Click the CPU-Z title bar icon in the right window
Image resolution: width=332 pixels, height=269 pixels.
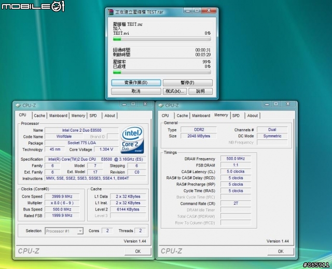(161, 105)
